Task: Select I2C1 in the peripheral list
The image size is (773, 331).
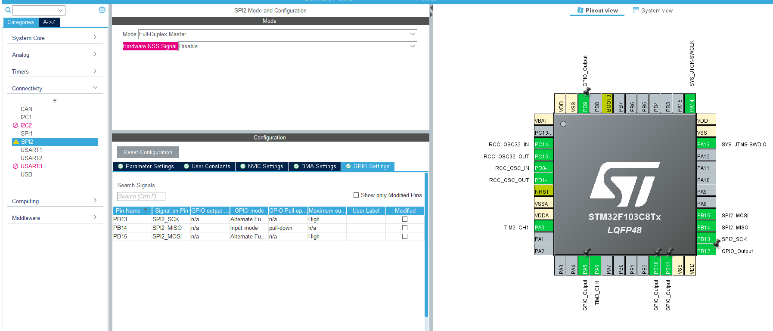Action: 26,117
